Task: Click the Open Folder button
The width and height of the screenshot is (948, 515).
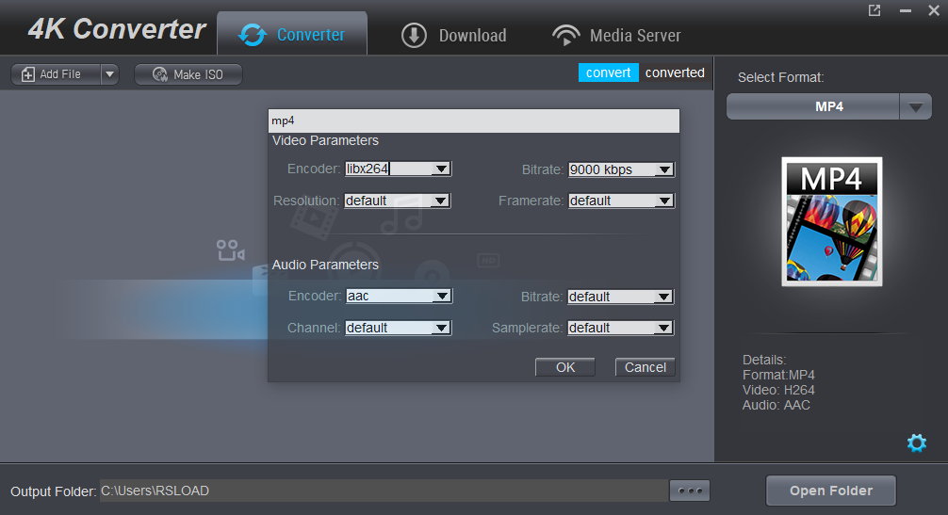Action: point(831,491)
